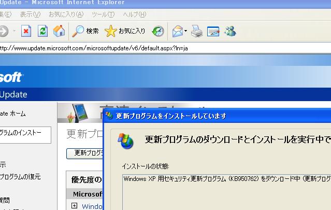Open the 表示(V) menu
This screenshot has height=210, width=331.
[x=30, y=15]
